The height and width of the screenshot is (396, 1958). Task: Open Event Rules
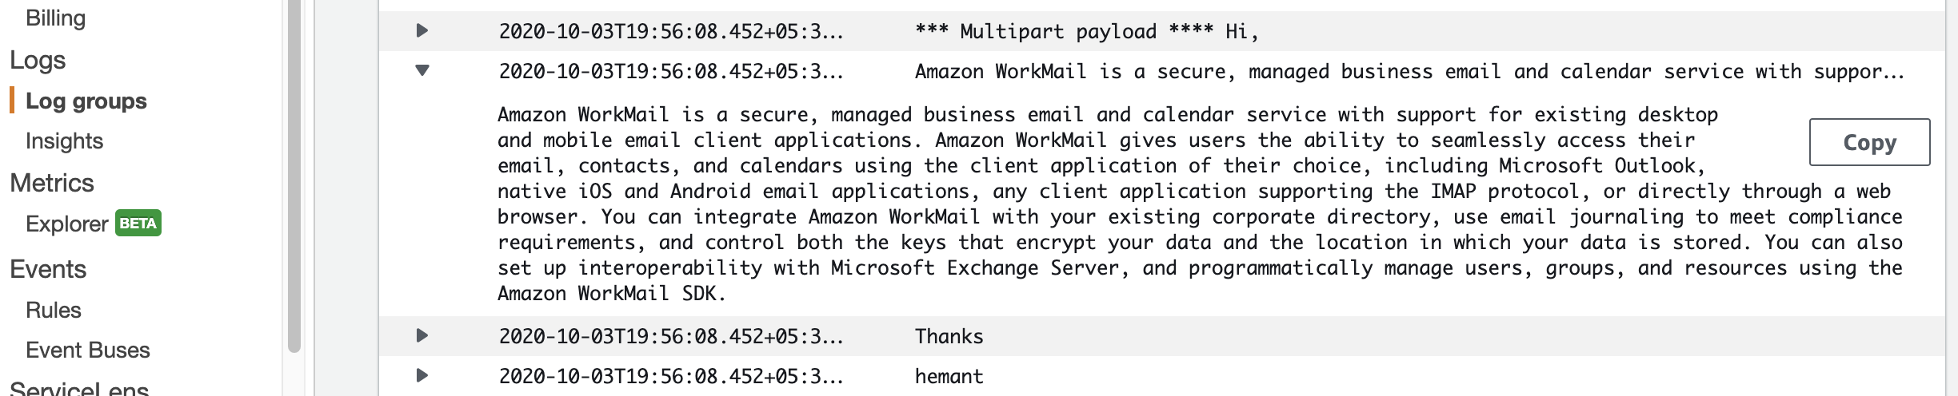pos(54,310)
